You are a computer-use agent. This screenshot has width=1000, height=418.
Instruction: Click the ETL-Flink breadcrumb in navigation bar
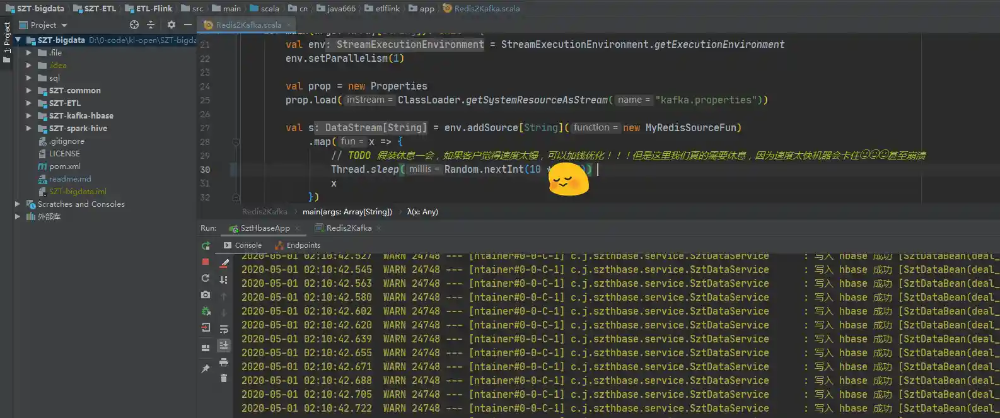click(x=153, y=8)
